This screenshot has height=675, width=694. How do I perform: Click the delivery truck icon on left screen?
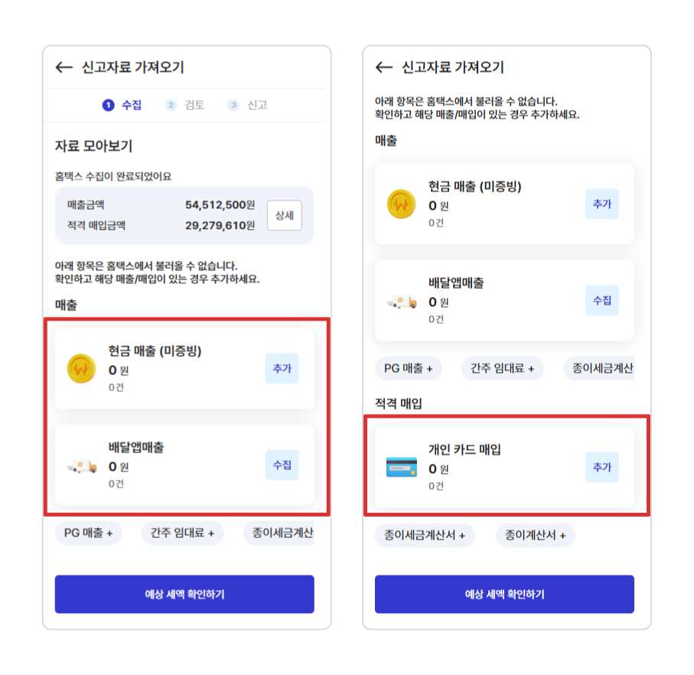pos(81,465)
